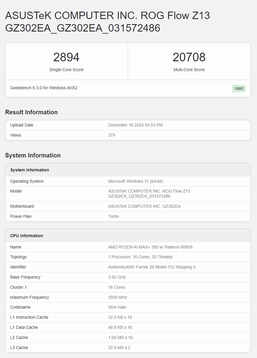Image resolution: width=257 pixels, height=358 pixels.
Task: Select the views count "279"
Action: coord(112,135)
